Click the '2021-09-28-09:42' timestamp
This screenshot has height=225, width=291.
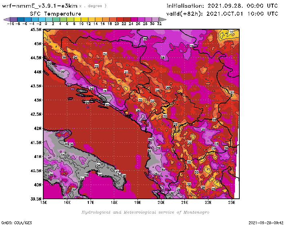[266, 223]
